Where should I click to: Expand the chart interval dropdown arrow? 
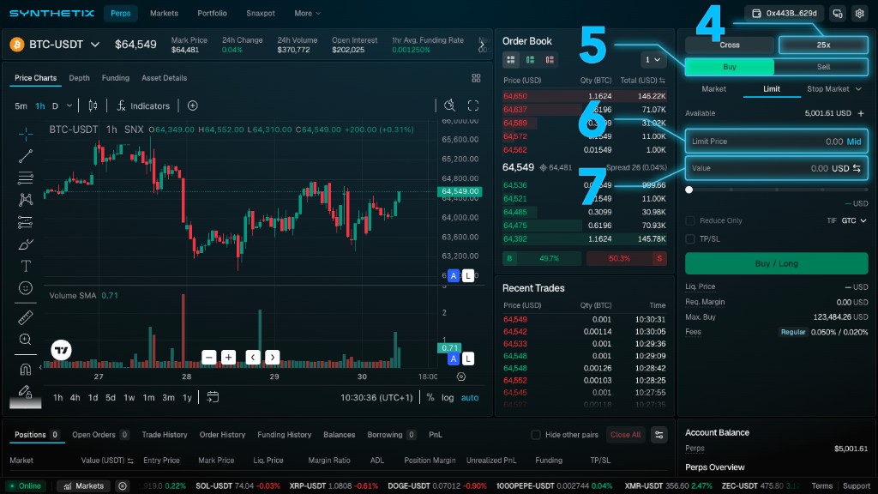click(69, 105)
